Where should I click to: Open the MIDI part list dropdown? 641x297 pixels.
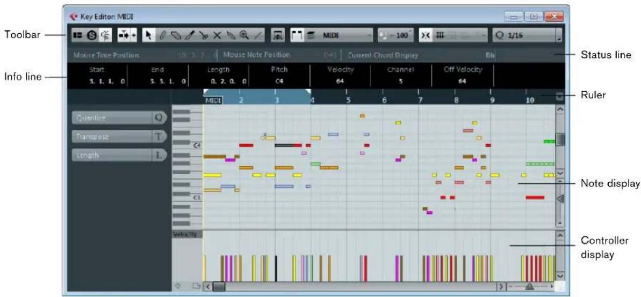click(346, 35)
